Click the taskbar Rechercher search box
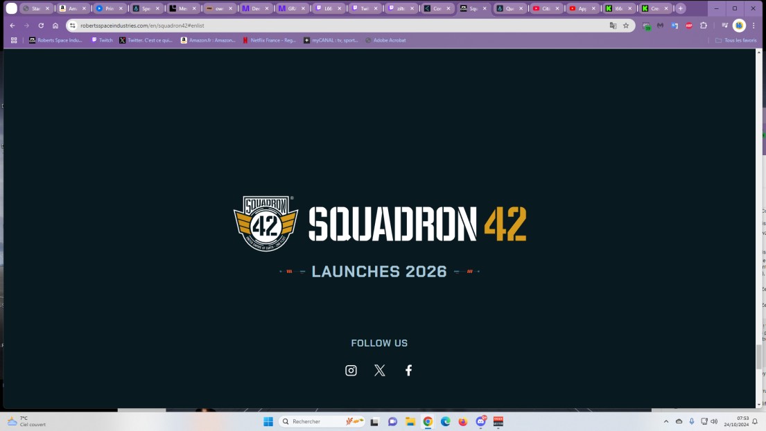Screen dimensions: 766x431 [x=322, y=421]
